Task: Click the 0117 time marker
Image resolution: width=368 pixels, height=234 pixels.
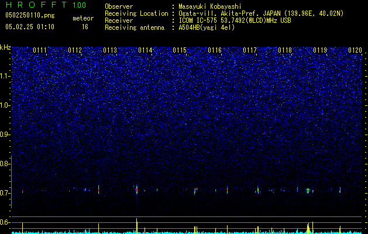Action: pos(250,50)
